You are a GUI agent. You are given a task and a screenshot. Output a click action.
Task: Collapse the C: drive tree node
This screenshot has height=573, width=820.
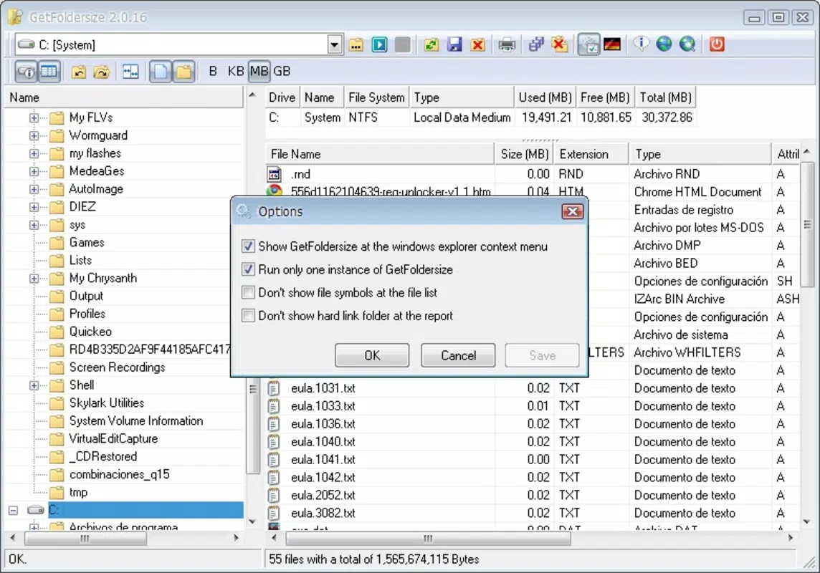(14, 510)
